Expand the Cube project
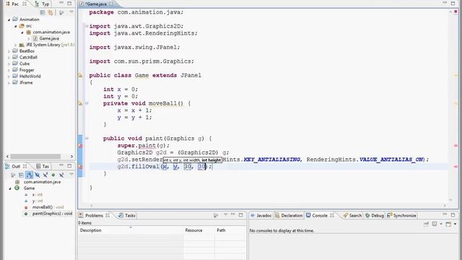Screen dimensions: 462x260 pyautogui.click(x=9, y=64)
